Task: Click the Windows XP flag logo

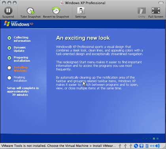Action: [7, 24]
